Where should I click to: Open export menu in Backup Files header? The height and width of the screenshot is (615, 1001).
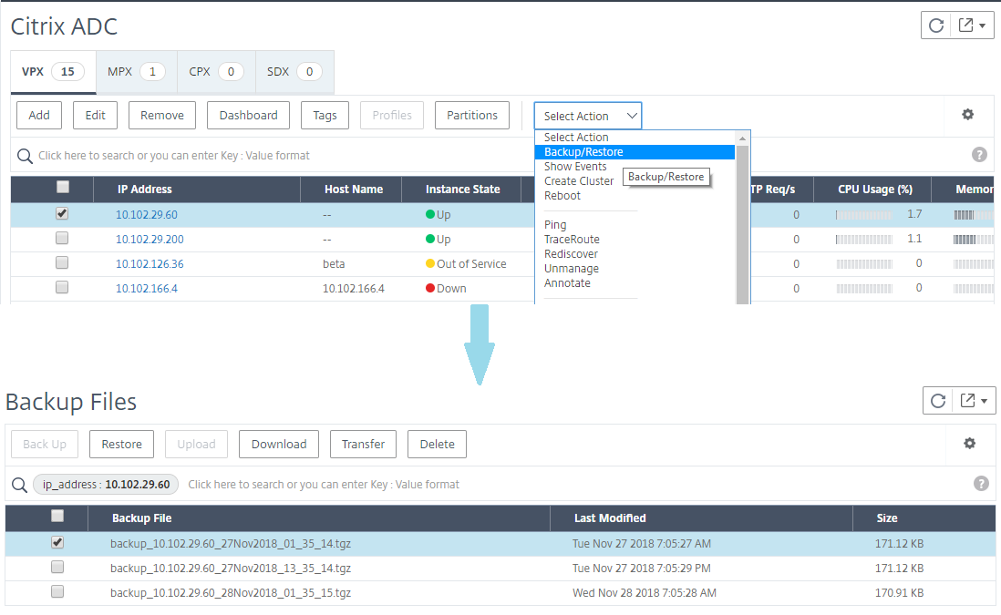tap(975, 401)
